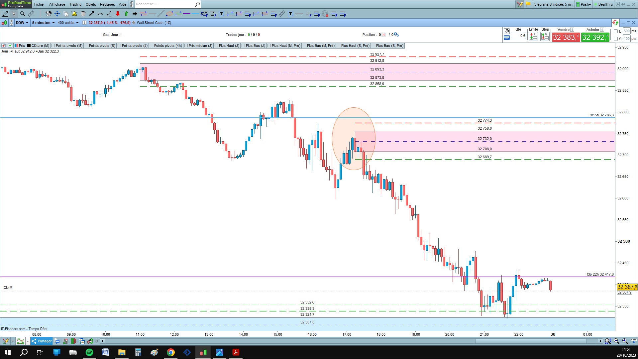Select the ruler measure tool
Image resolution: width=638 pixels, height=359 pixels.
[x=31, y=14]
